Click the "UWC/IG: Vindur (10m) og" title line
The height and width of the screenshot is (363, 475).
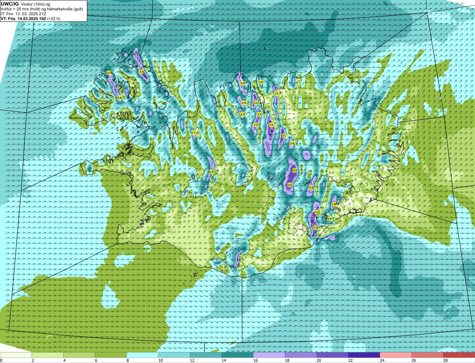(x=25, y=4)
